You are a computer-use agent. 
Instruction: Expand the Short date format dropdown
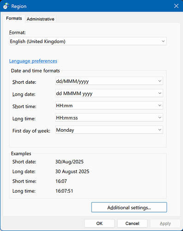(109, 81)
